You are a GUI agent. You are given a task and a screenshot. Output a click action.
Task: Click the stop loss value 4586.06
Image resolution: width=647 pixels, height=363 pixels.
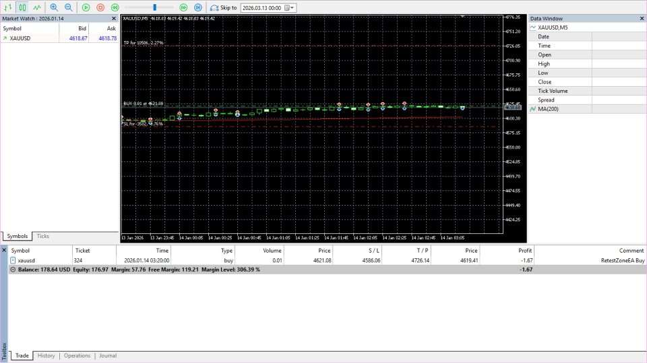click(371, 261)
